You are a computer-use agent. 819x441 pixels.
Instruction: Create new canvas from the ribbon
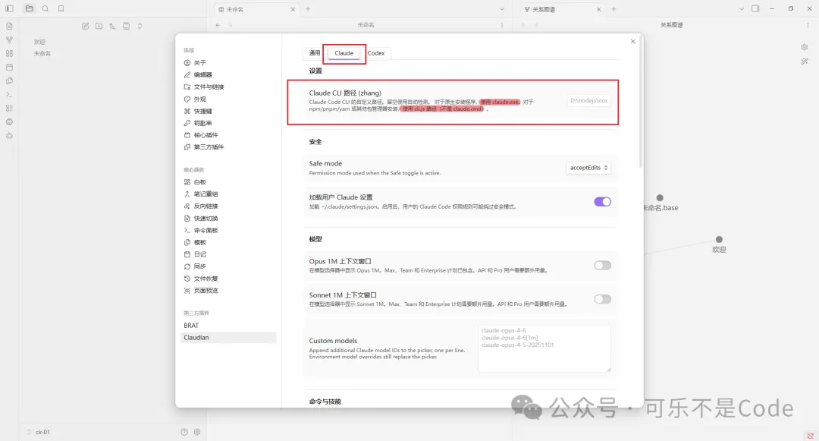pos(9,53)
